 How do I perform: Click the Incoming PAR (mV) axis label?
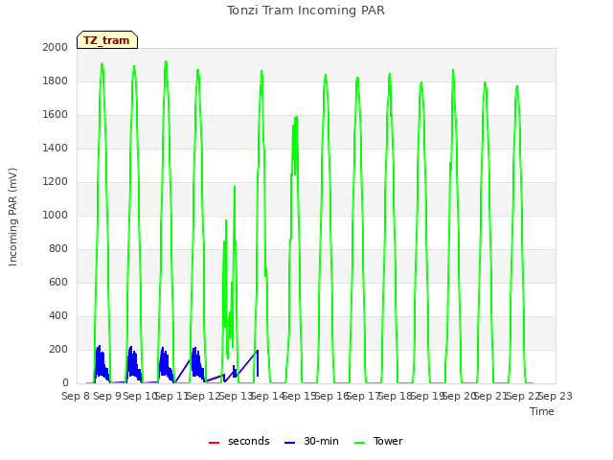pyautogui.click(x=12, y=217)
